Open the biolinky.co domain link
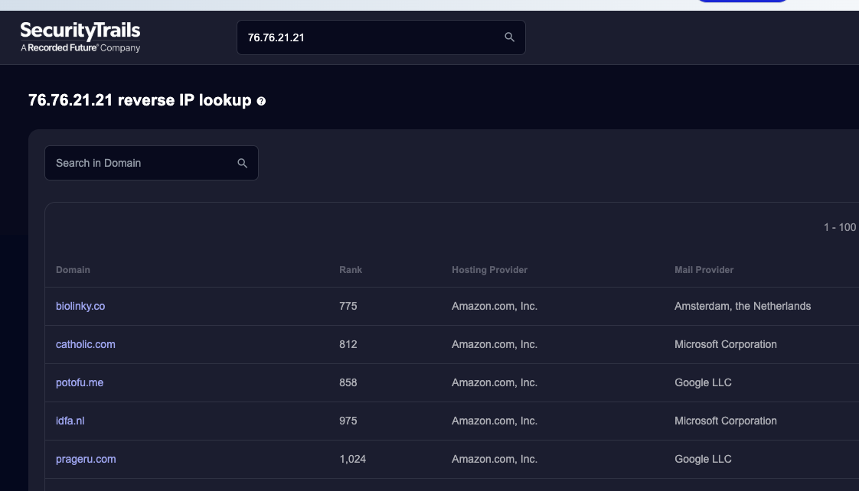Image resolution: width=859 pixels, height=491 pixels. click(x=80, y=306)
